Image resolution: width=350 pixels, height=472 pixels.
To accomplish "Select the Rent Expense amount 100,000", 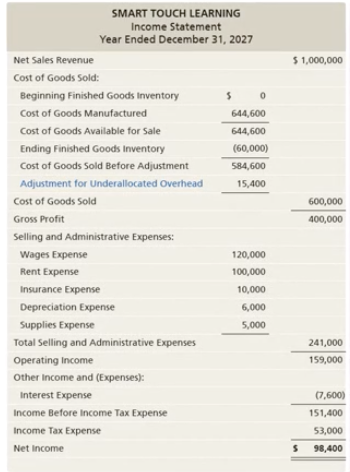I will (x=248, y=272).
